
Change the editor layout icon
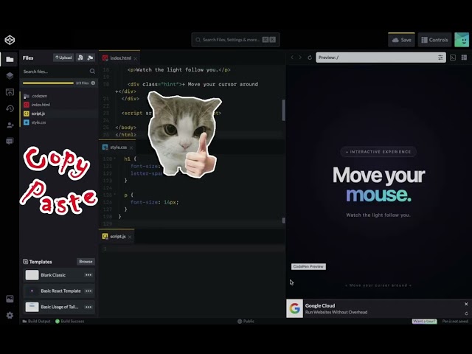[x=464, y=58]
